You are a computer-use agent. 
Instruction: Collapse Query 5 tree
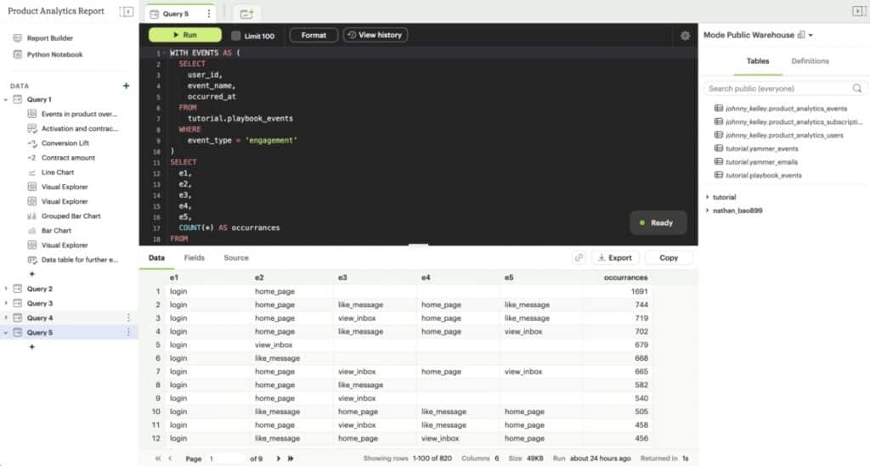click(x=6, y=333)
